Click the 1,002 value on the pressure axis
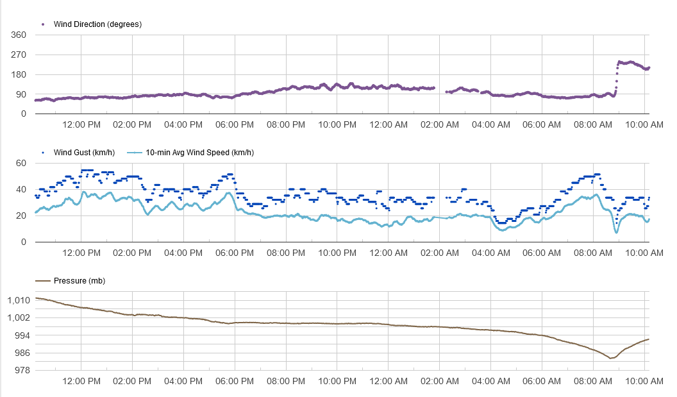The width and height of the screenshot is (677, 397). [x=19, y=318]
